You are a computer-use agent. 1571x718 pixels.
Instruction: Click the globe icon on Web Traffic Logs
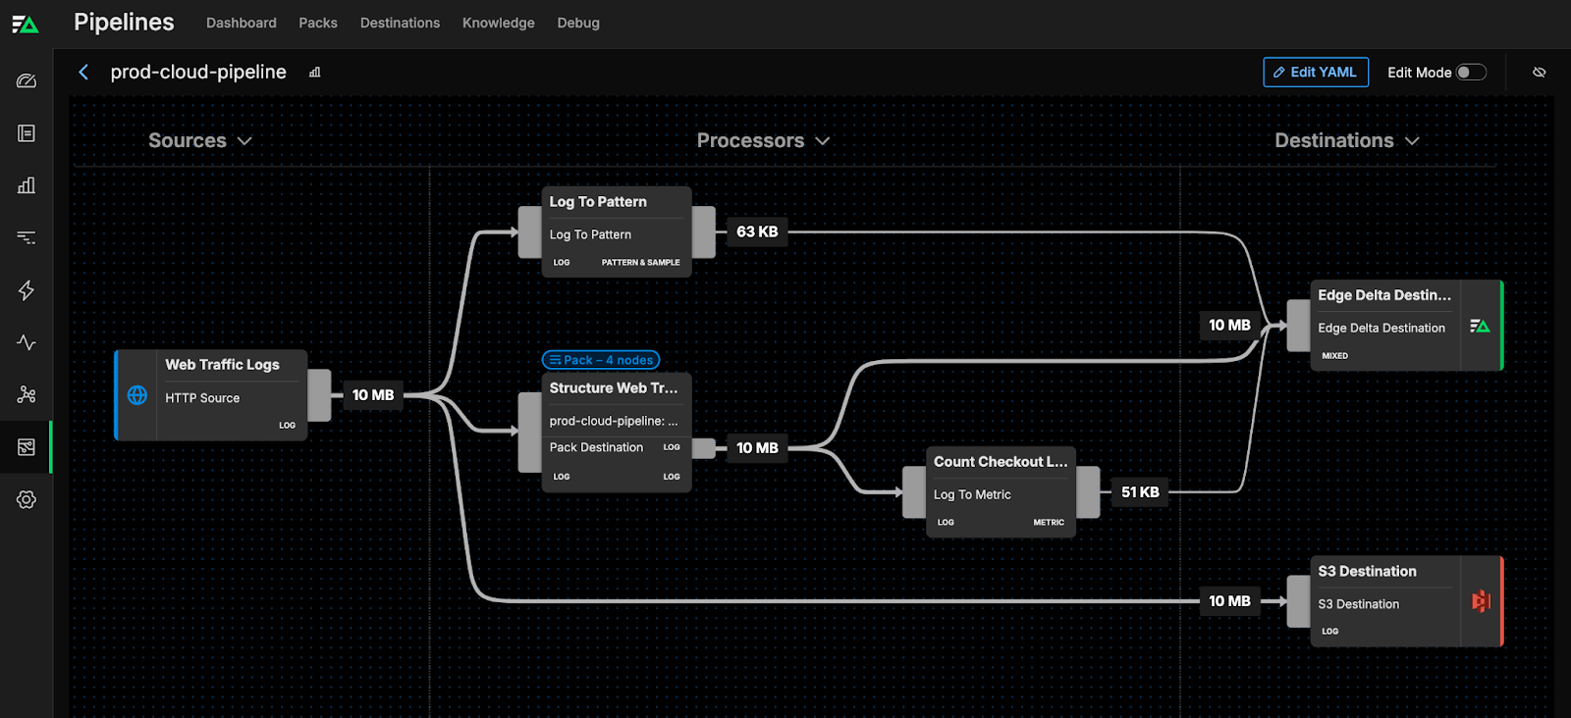[137, 395]
